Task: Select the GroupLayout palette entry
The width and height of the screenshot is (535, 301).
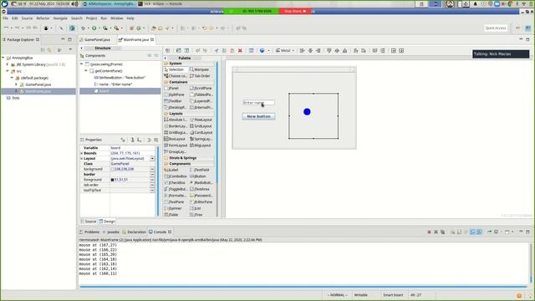Action: (175, 151)
